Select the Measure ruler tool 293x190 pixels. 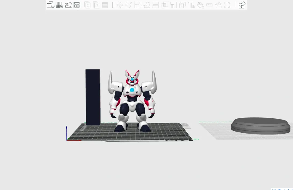point(209,5)
